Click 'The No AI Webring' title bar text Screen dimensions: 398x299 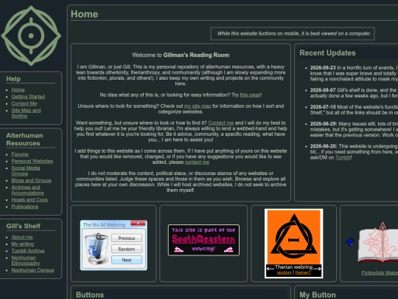(104, 224)
